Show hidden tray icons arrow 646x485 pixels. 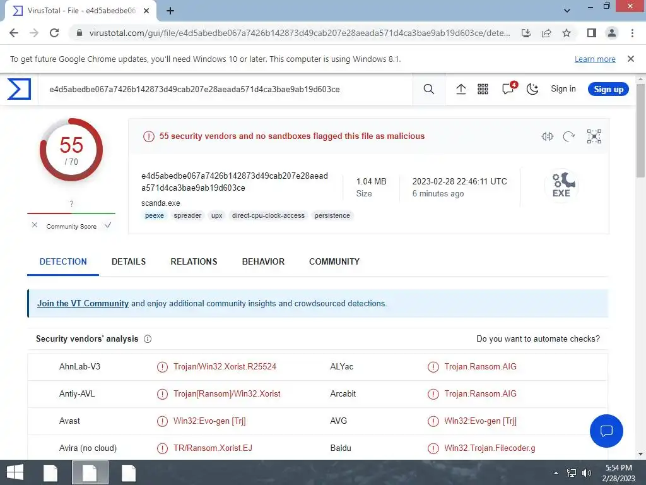point(556,473)
